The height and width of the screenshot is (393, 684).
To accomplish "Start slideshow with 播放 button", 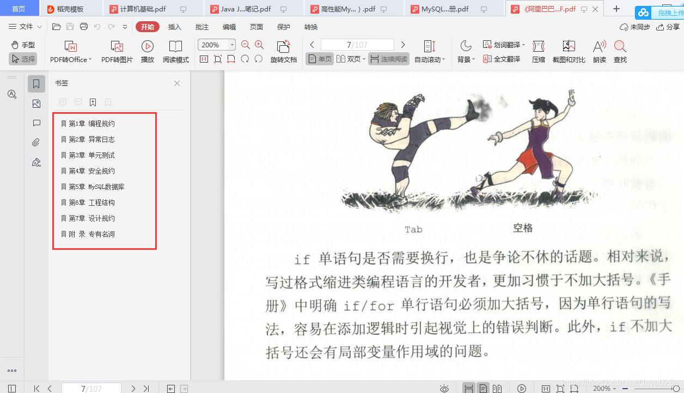I will (148, 52).
